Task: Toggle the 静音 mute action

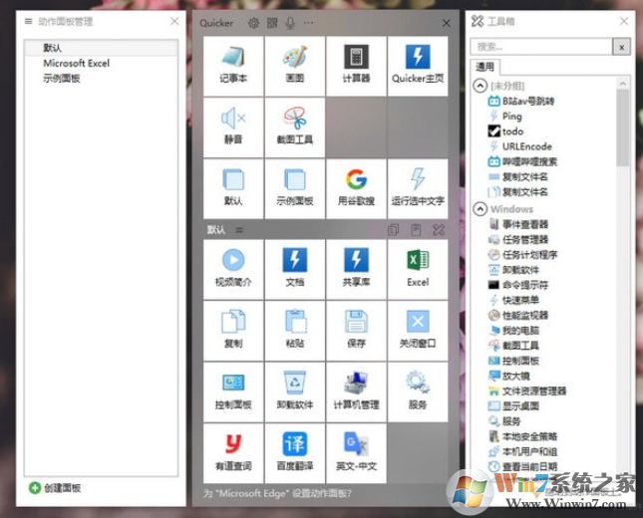Action: [233, 128]
